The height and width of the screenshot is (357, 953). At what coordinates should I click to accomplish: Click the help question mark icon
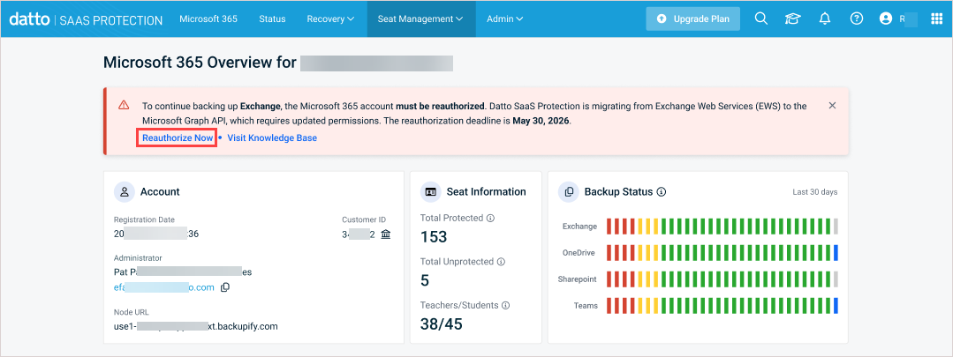tap(856, 19)
